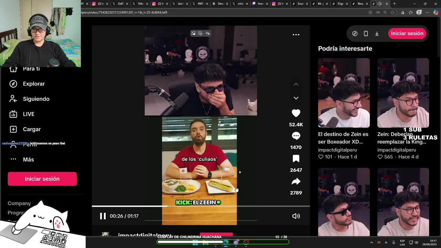Add page to favorites with star icon
441x248 pixels.
tap(392, 12)
